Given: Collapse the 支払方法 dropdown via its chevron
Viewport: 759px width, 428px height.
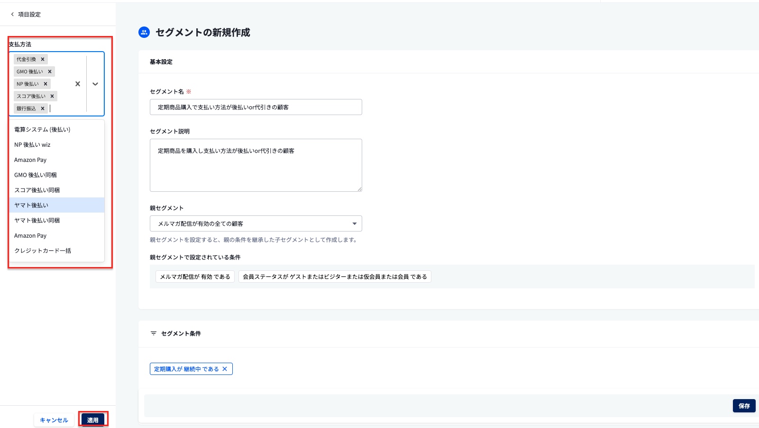Looking at the screenshot, I should coord(95,84).
